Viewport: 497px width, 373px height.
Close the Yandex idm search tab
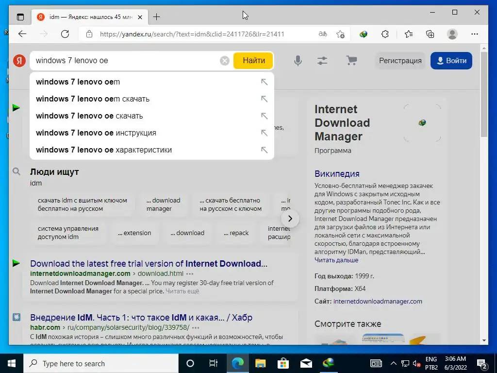(140, 17)
